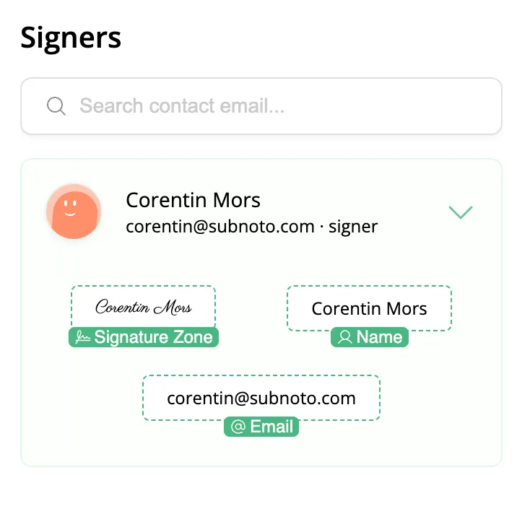Collapse the Corentin Mors signer card chevron

coord(460,212)
